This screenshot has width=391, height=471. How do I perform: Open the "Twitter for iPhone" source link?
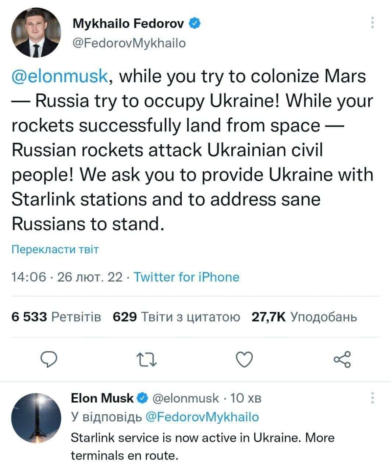pos(186,277)
